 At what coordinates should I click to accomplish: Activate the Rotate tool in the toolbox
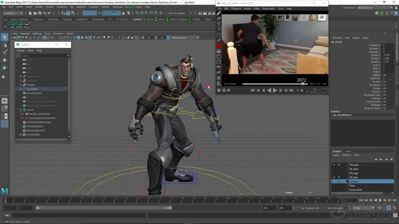4,68
